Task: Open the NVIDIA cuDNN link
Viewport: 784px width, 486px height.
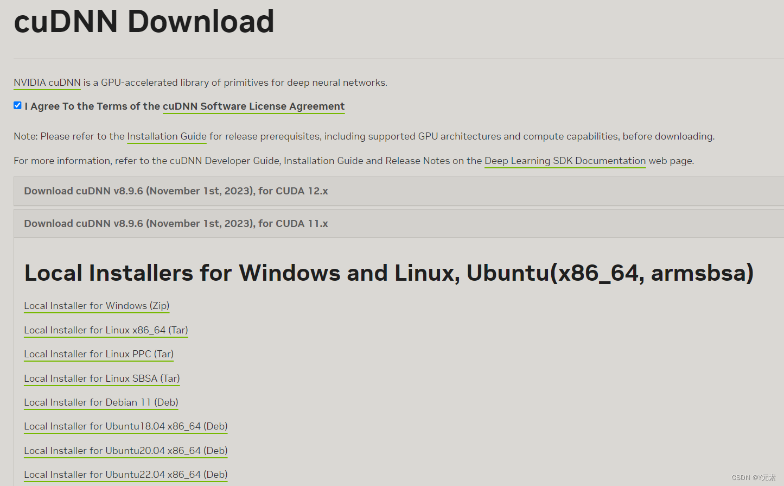Action: click(x=47, y=83)
